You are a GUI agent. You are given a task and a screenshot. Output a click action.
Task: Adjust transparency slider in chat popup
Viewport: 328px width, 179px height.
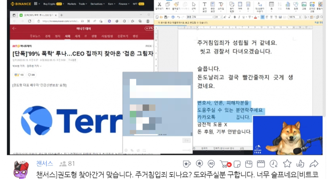[186, 150]
